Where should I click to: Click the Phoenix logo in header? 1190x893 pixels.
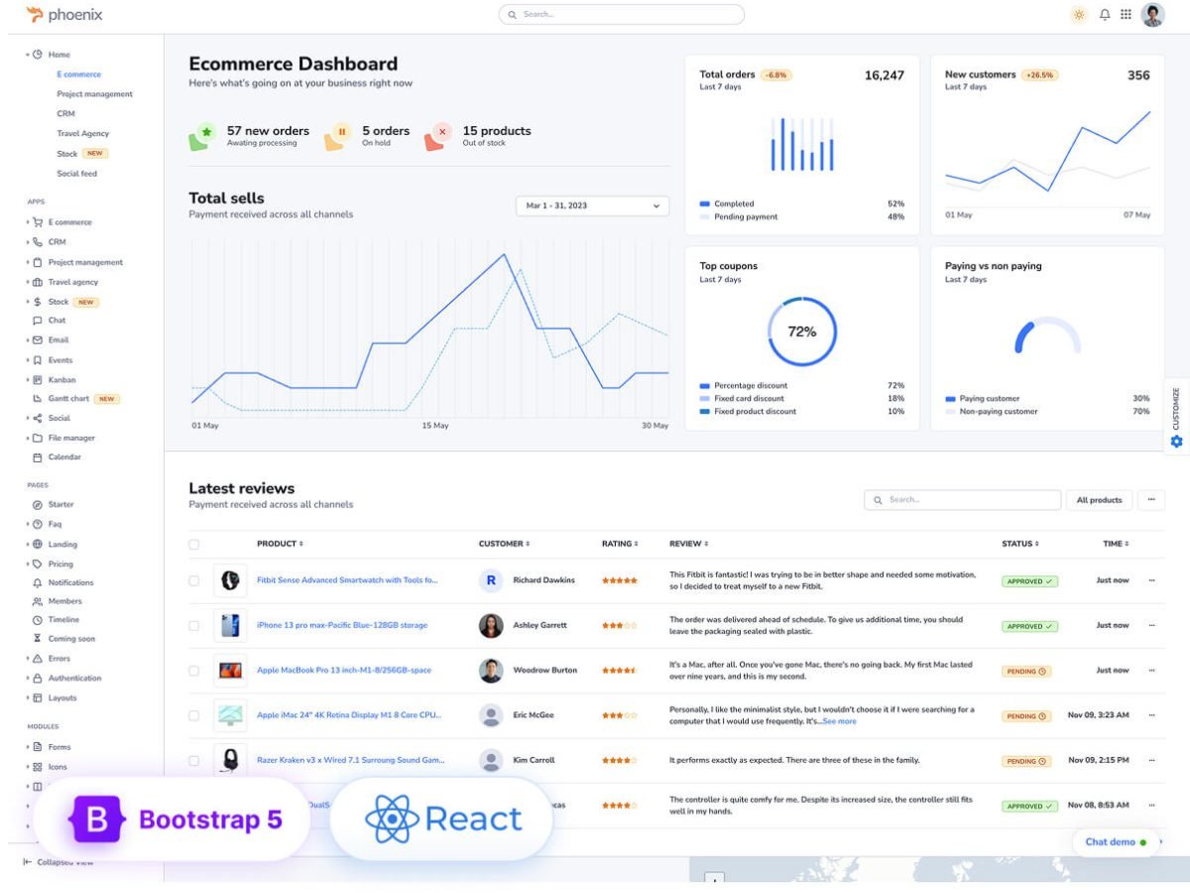click(x=64, y=15)
